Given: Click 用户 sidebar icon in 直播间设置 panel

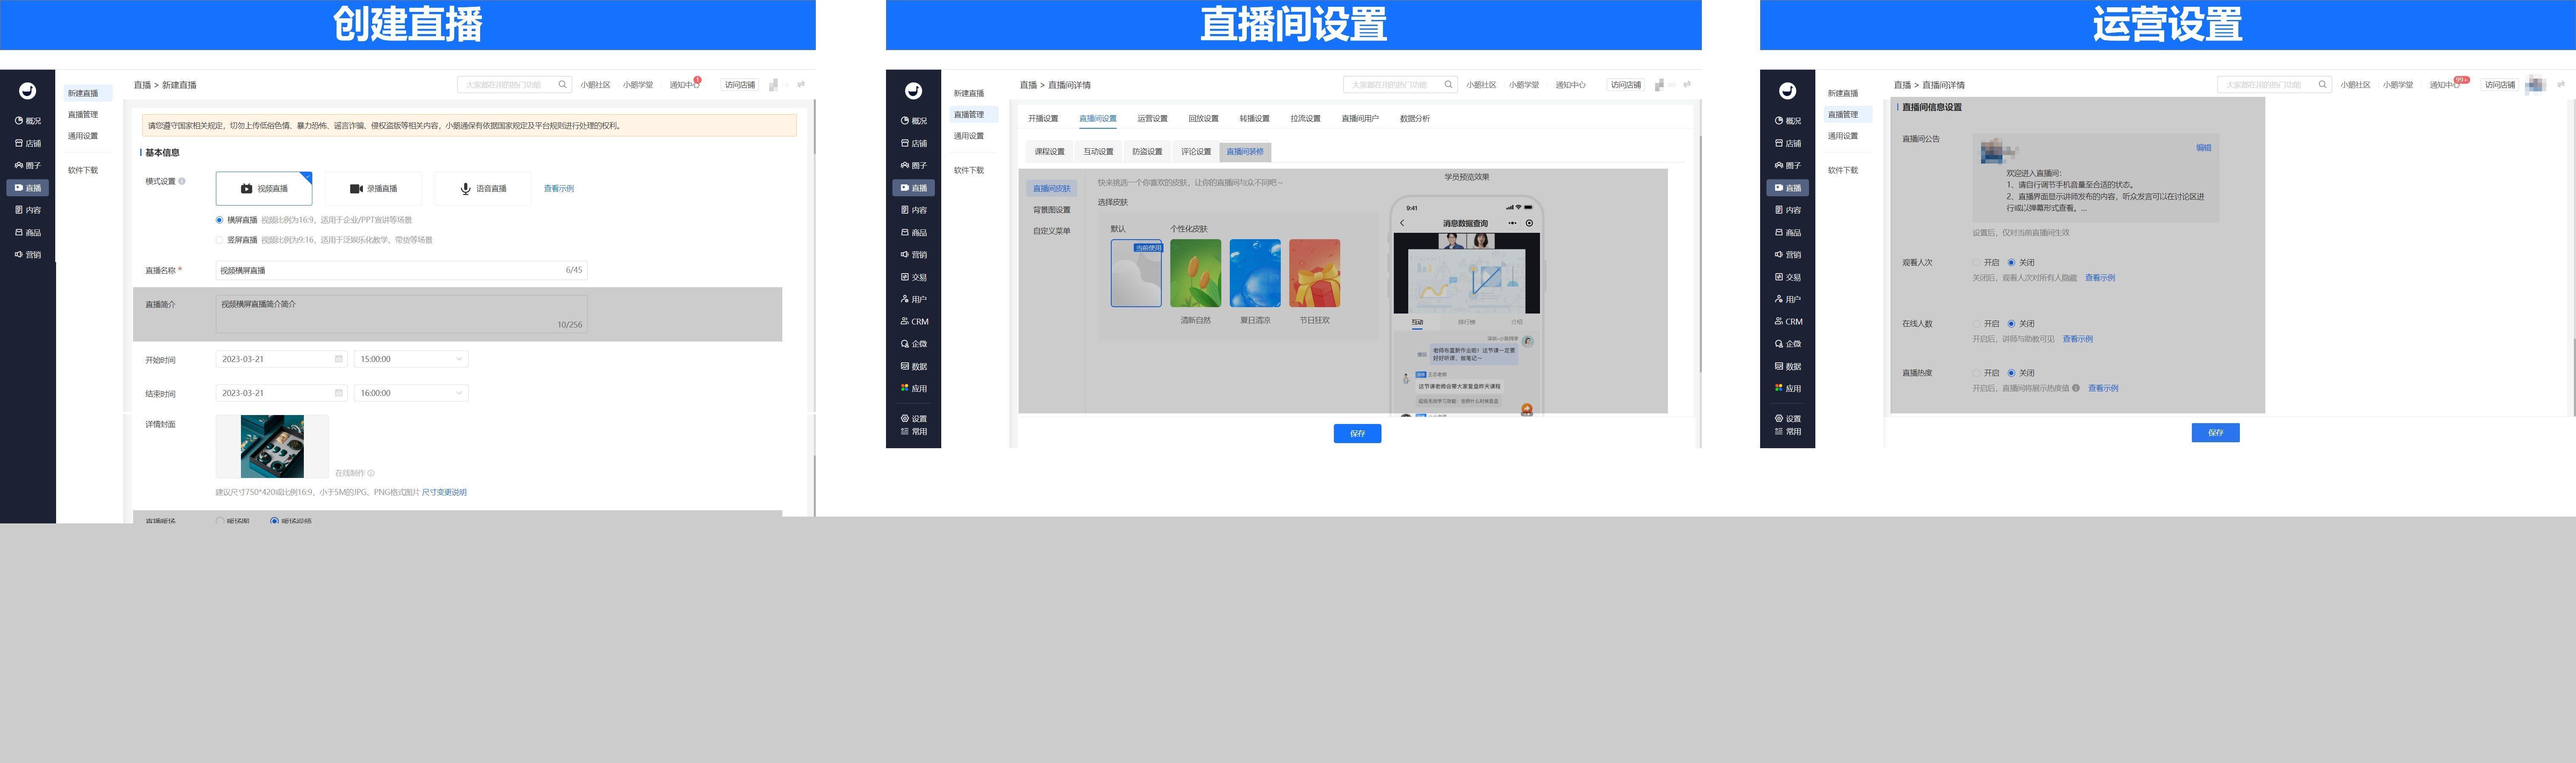Looking at the screenshot, I should point(905,299).
